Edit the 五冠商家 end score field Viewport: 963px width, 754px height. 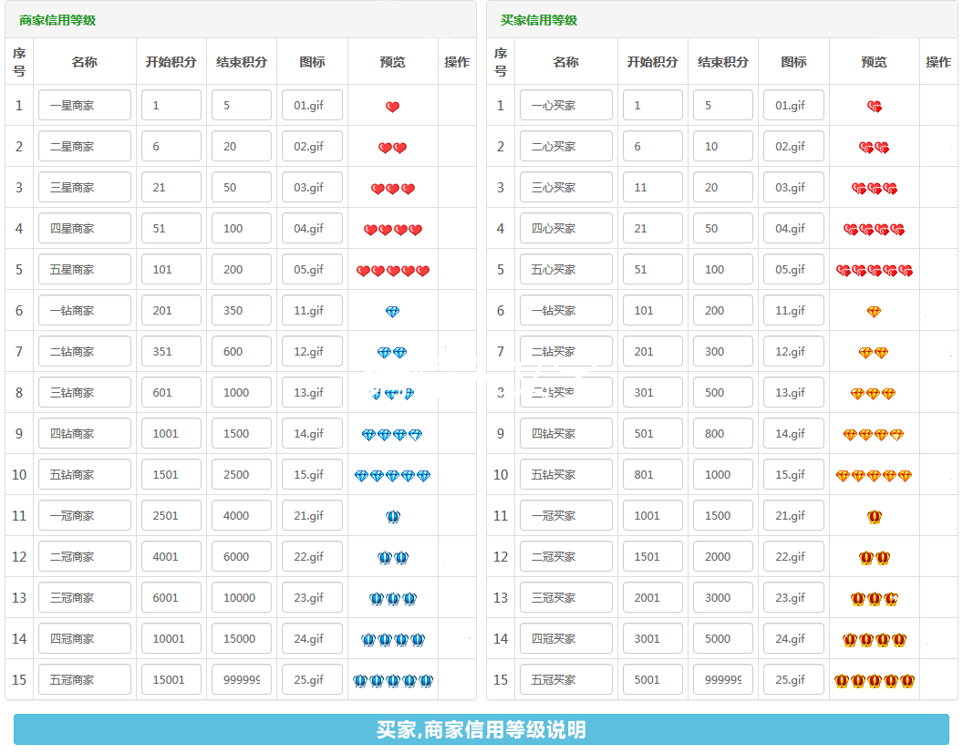click(241, 679)
